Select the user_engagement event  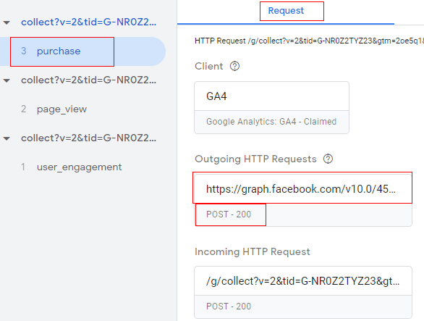[x=80, y=167]
